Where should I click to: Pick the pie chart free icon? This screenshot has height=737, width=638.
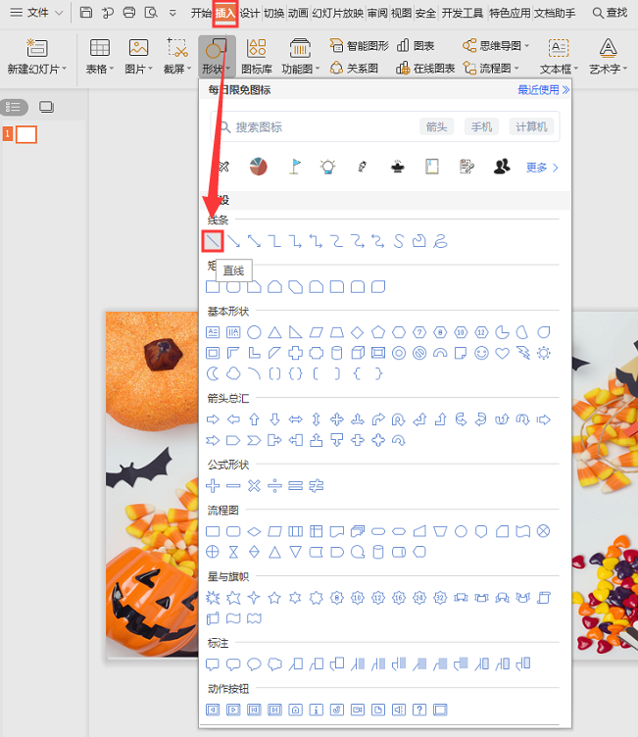pos(259,167)
